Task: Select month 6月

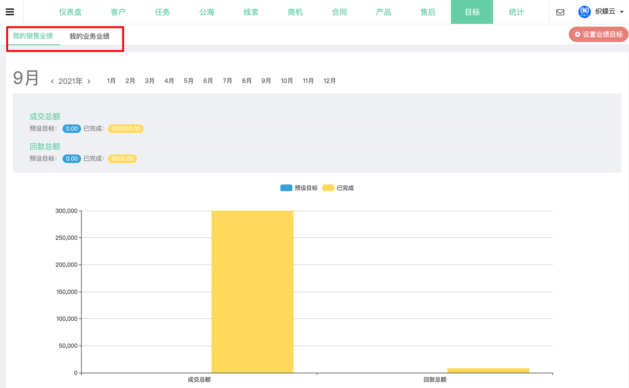Action: pyautogui.click(x=208, y=81)
